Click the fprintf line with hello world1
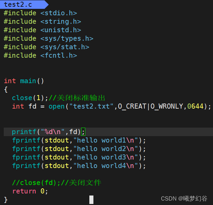 click(x=79, y=141)
